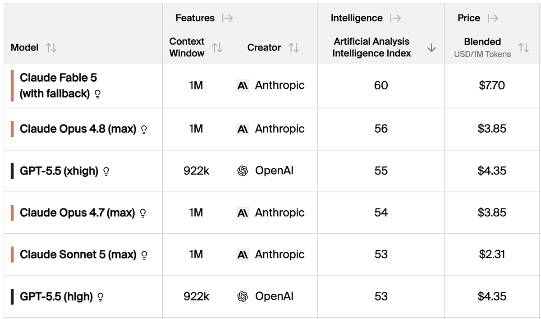Click lightbulb icon beside Claude Opus 4.8 (max)
Screen dimensions: 541x319
pos(144,129)
